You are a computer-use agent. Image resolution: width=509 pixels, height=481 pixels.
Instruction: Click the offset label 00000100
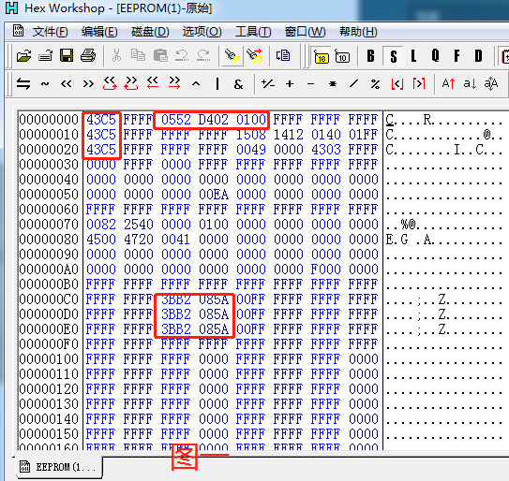[49, 359]
